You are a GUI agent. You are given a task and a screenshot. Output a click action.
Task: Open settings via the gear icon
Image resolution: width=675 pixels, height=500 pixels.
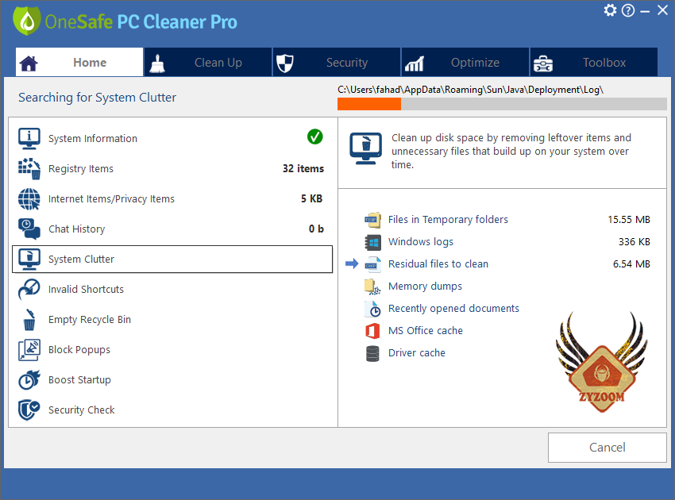point(610,10)
